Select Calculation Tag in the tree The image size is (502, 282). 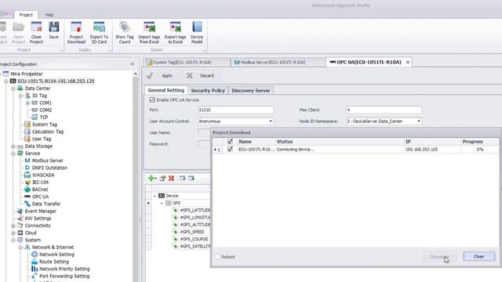click(x=48, y=132)
